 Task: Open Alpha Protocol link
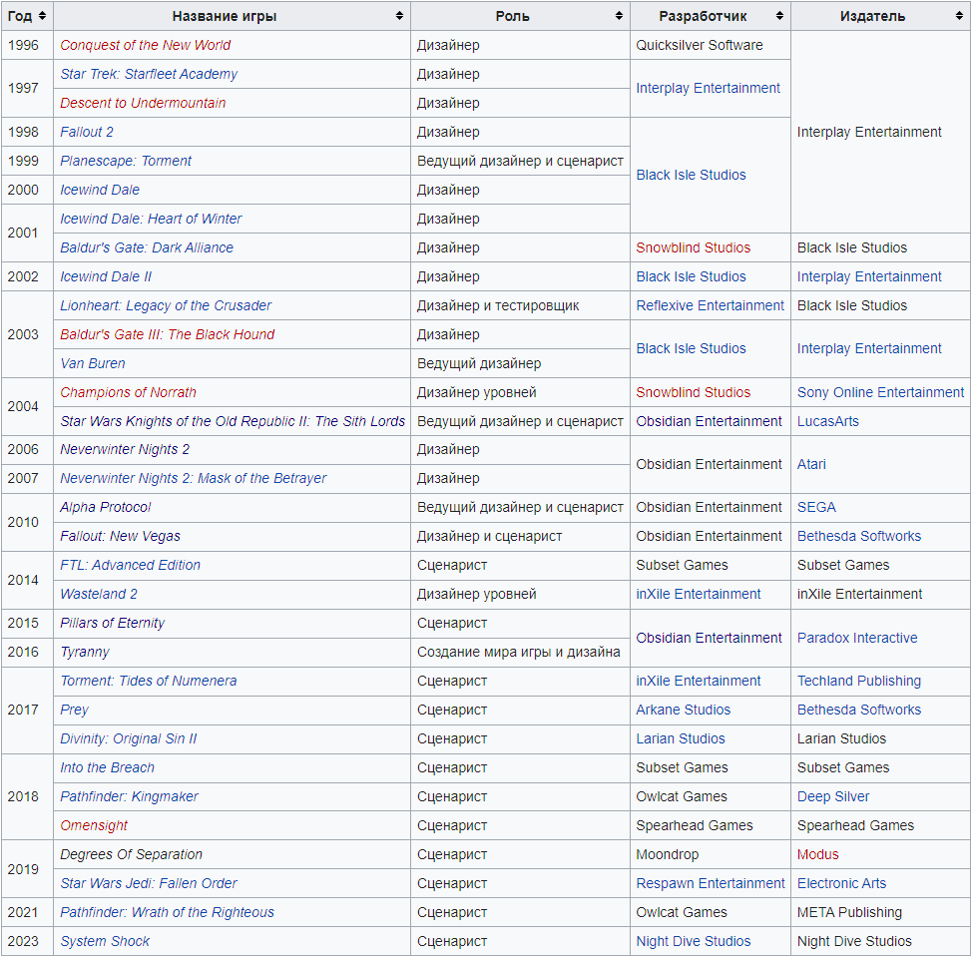[x=105, y=507]
